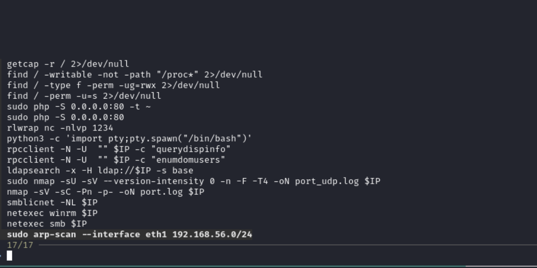
Task: Click the 17/17 match counter
Action: pyautogui.click(x=20, y=245)
